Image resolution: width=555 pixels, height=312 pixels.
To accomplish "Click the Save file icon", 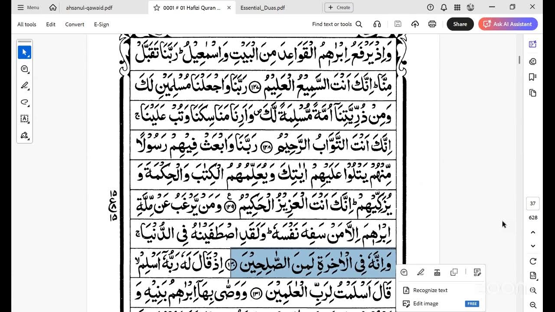I will 398,24.
